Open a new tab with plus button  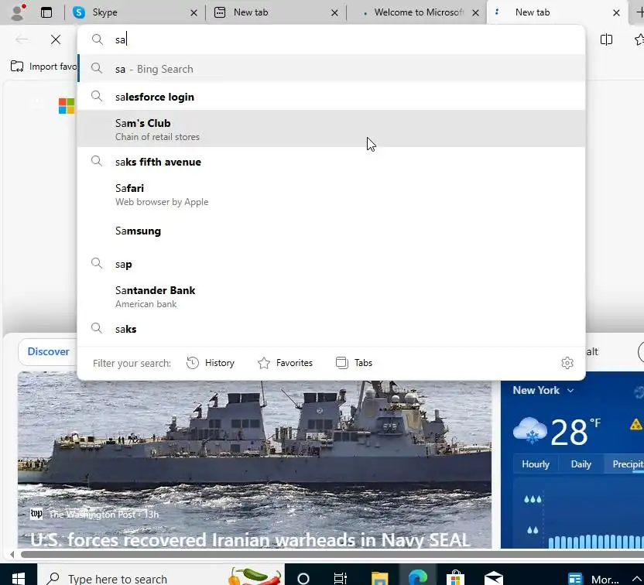click(x=639, y=12)
